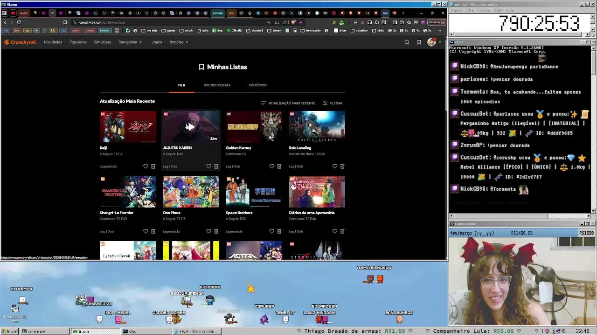
Task: Switch to the Crunchylistas tab
Action: [x=217, y=85]
